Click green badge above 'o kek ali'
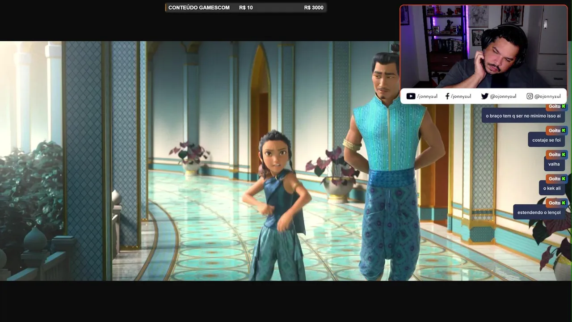 coord(564,179)
